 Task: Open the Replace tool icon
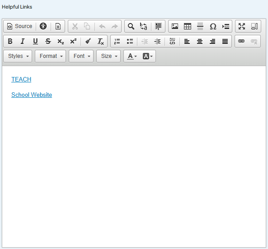pos(143,26)
